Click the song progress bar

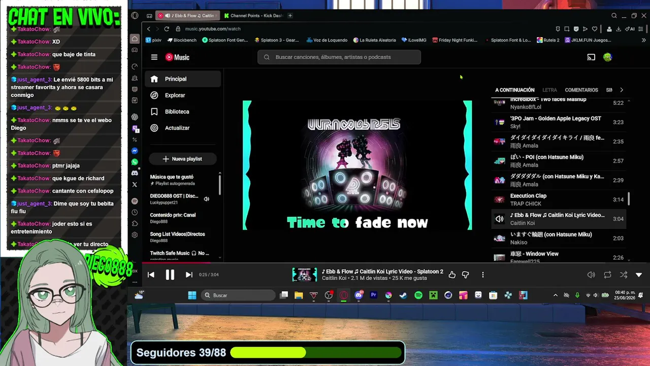tap(389, 263)
